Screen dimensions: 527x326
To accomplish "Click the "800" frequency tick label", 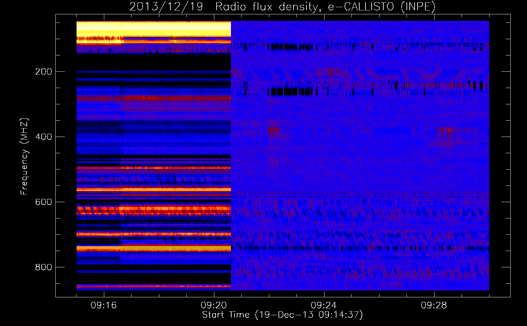I will tap(44, 267).
